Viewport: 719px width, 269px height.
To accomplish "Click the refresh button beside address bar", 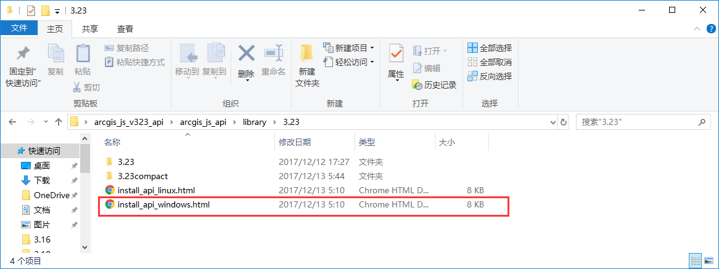I will [x=564, y=122].
